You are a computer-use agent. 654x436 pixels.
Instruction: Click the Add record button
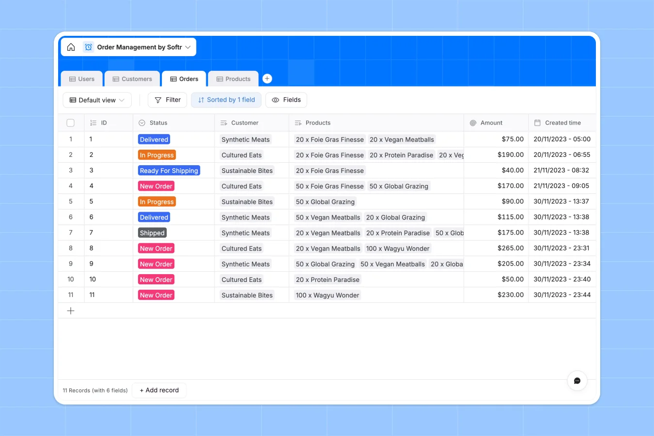click(x=159, y=390)
